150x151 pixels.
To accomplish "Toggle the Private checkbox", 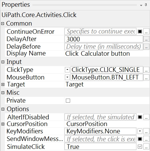I will pos(68,100).
